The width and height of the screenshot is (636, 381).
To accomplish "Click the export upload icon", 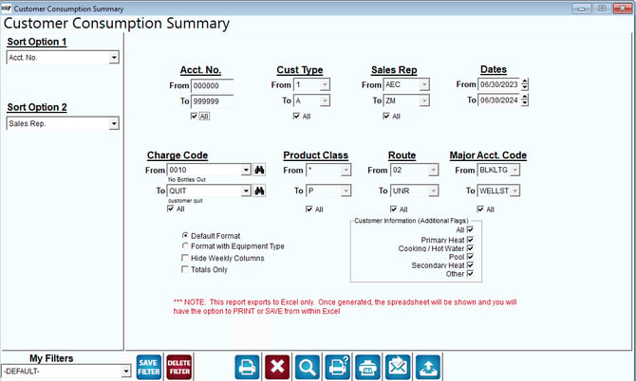I will click(428, 367).
